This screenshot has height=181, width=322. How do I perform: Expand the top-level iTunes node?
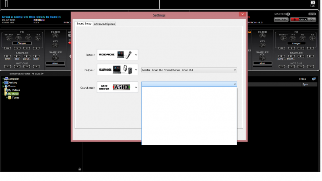coord(3,86)
